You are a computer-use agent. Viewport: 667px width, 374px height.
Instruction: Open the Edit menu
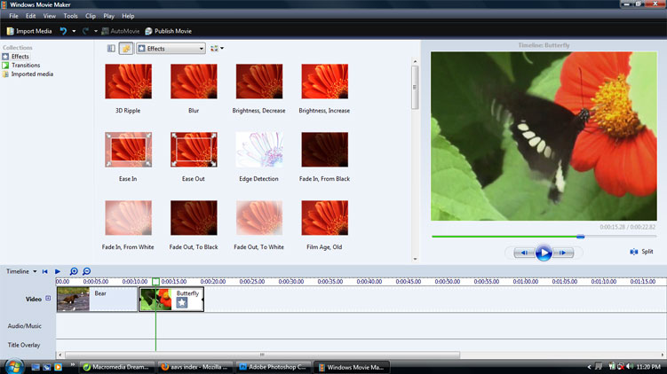click(30, 16)
